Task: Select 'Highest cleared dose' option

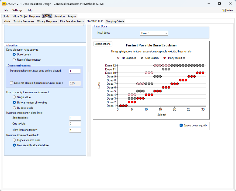Action: click(14, 140)
